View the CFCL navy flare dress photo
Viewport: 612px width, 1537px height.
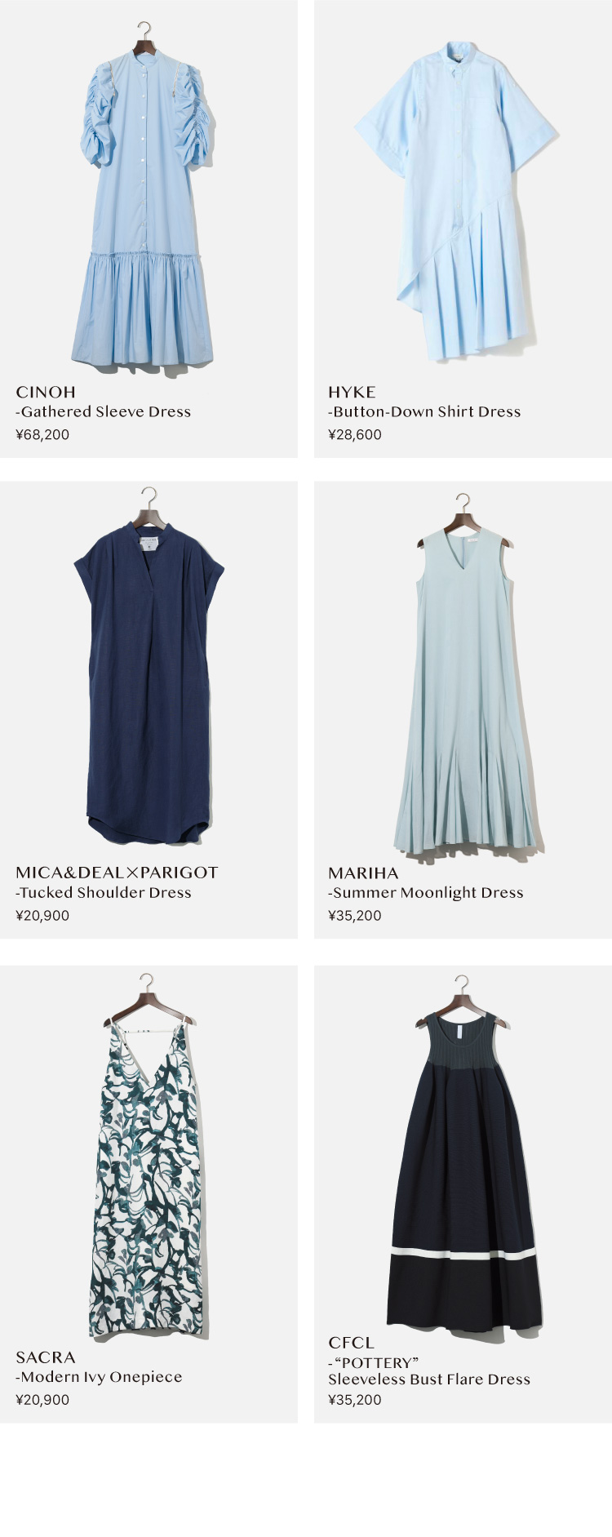tap(463, 1153)
